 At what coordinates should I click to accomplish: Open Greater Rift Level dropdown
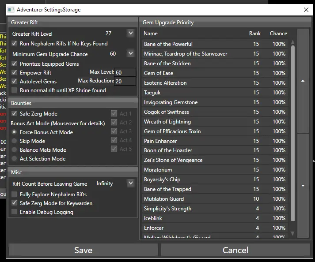(130, 33)
